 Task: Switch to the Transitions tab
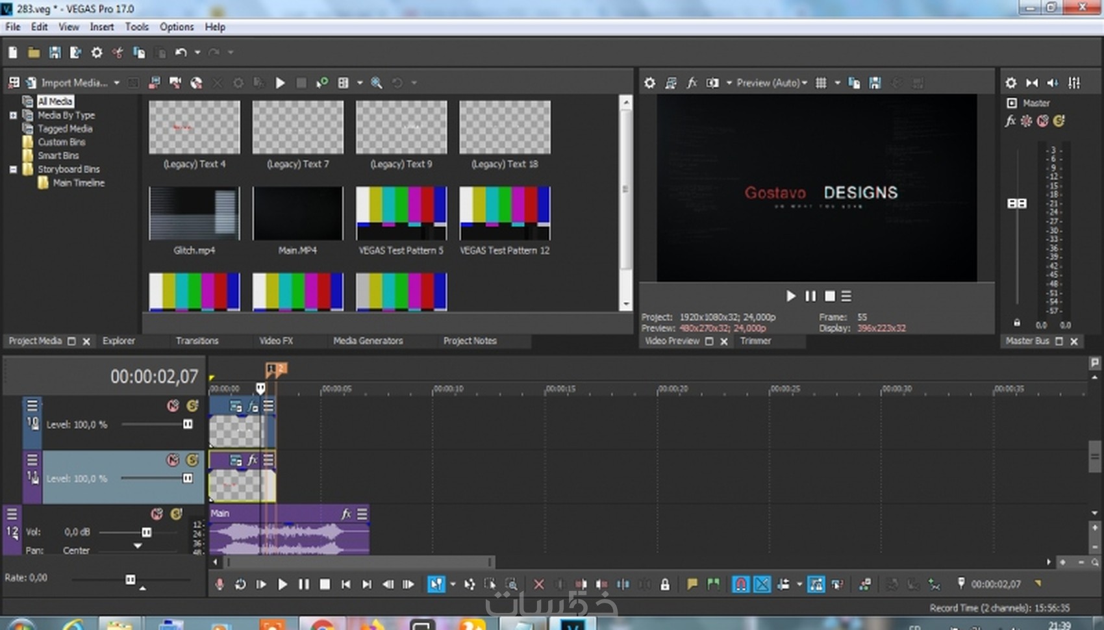pyautogui.click(x=197, y=340)
